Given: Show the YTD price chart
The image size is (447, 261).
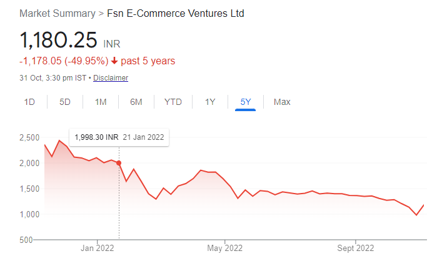Looking at the screenshot, I should point(173,102).
